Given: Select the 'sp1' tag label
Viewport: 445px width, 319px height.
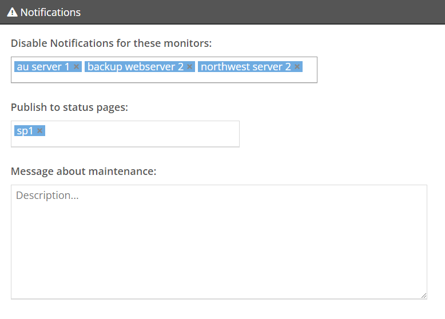Looking at the screenshot, I should [25, 131].
